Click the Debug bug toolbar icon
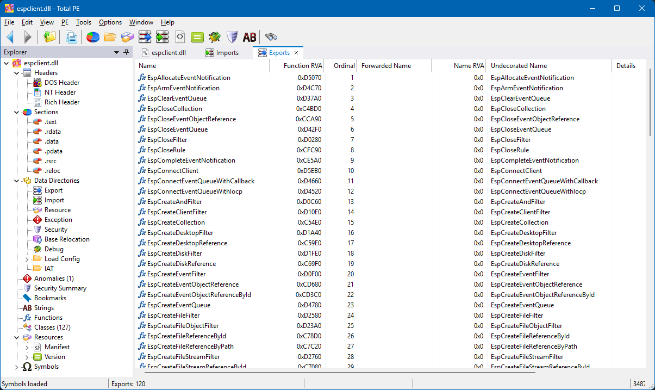 click(x=215, y=37)
